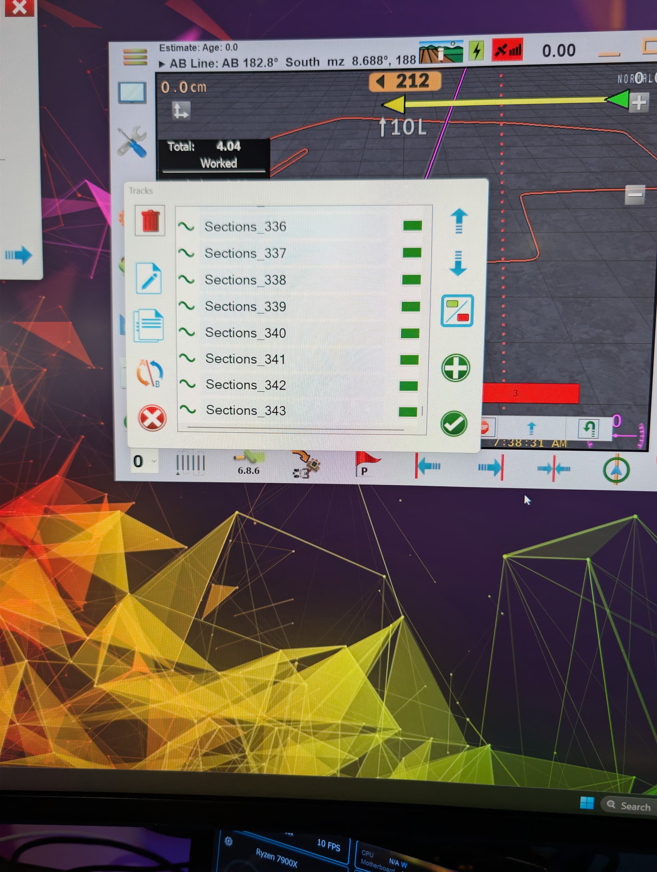Toggle track visibility with green/red swap icon
Viewport: 657px width, 872px height.
point(457,311)
